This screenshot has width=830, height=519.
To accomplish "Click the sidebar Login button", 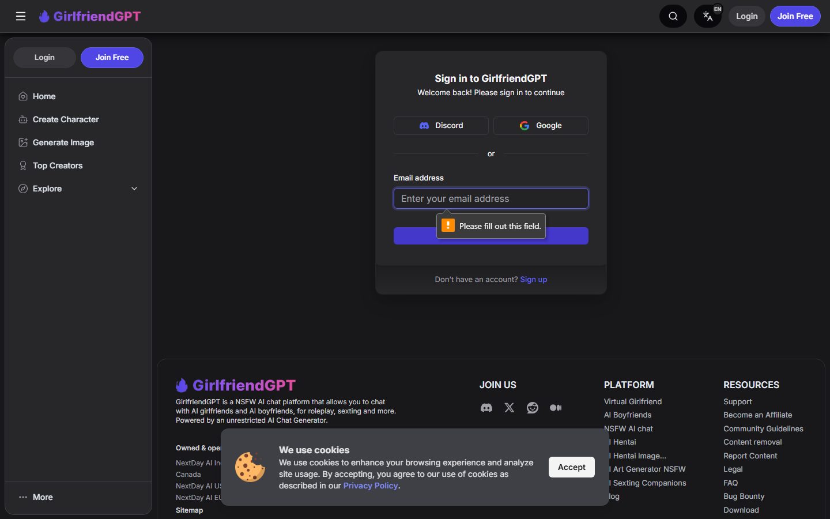I will pos(44,58).
